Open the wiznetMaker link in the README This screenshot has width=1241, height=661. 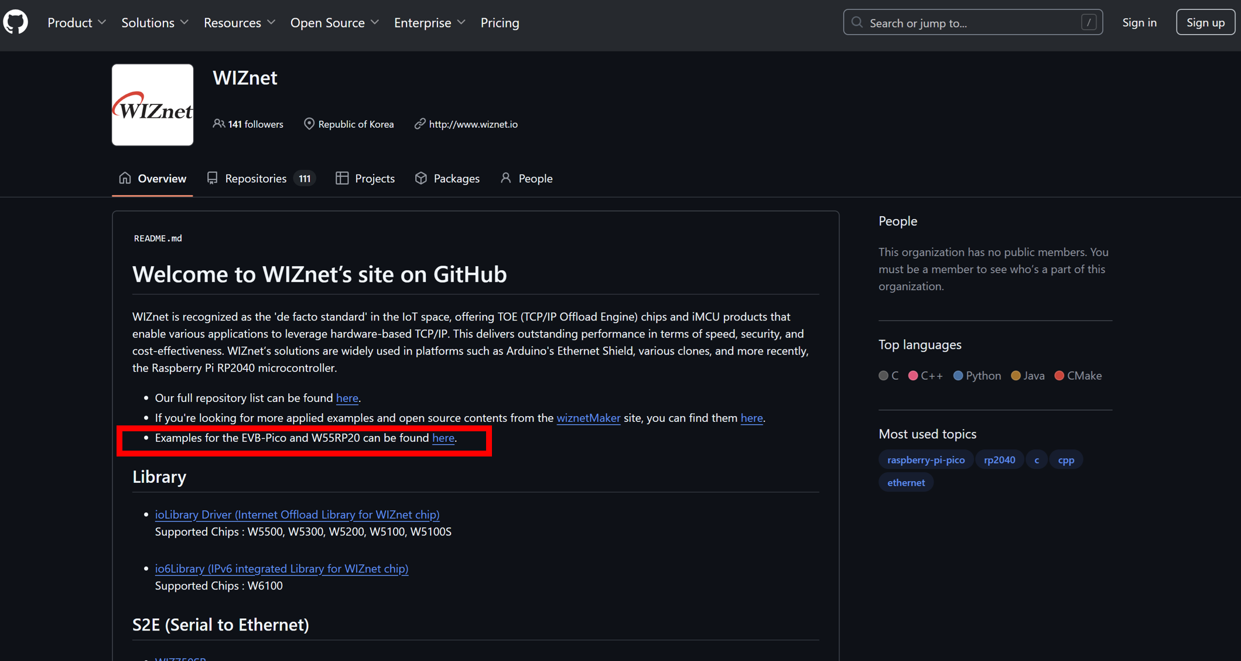tap(588, 418)
